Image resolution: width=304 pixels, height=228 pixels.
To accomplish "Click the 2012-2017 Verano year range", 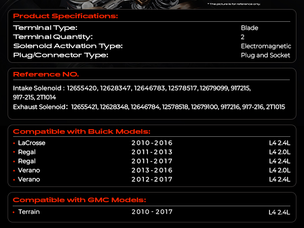I will pos(152,179).
